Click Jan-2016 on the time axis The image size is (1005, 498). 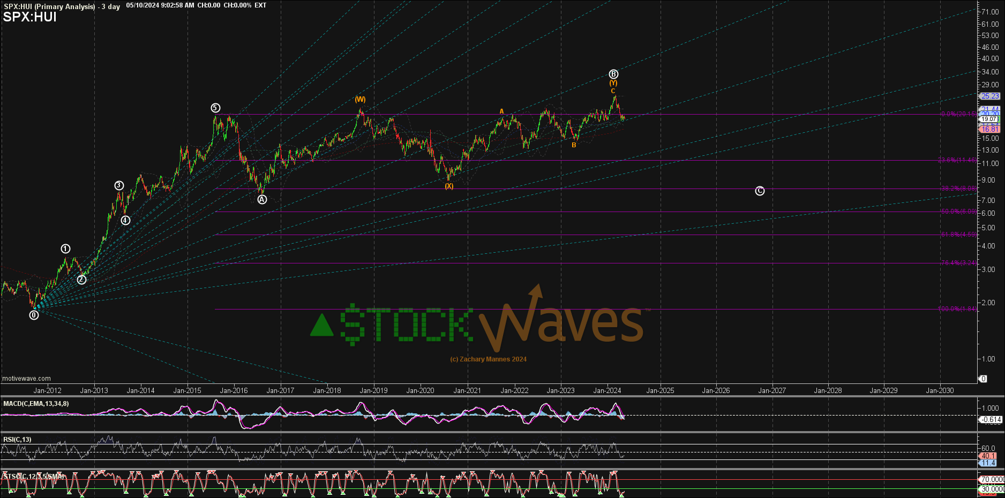click(x=234, y=390)
